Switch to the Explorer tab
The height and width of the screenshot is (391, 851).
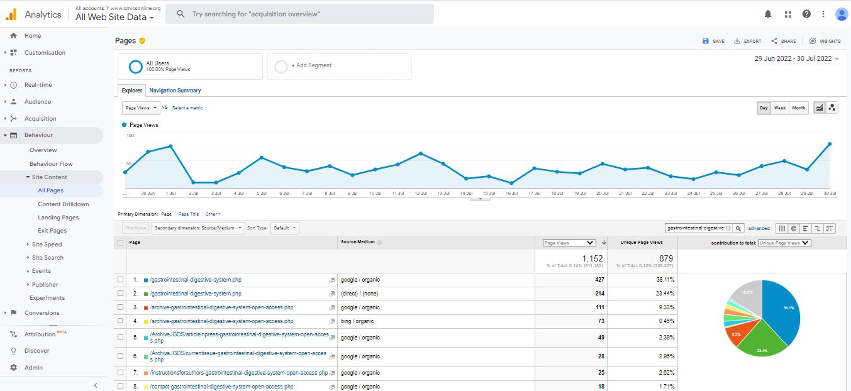click(132, 91)
